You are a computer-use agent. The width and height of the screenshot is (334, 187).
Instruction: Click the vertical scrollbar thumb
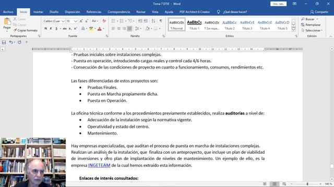(332, 166)
